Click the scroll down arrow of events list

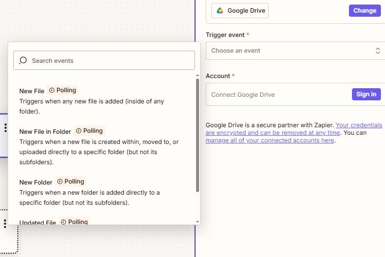point(198,222)
